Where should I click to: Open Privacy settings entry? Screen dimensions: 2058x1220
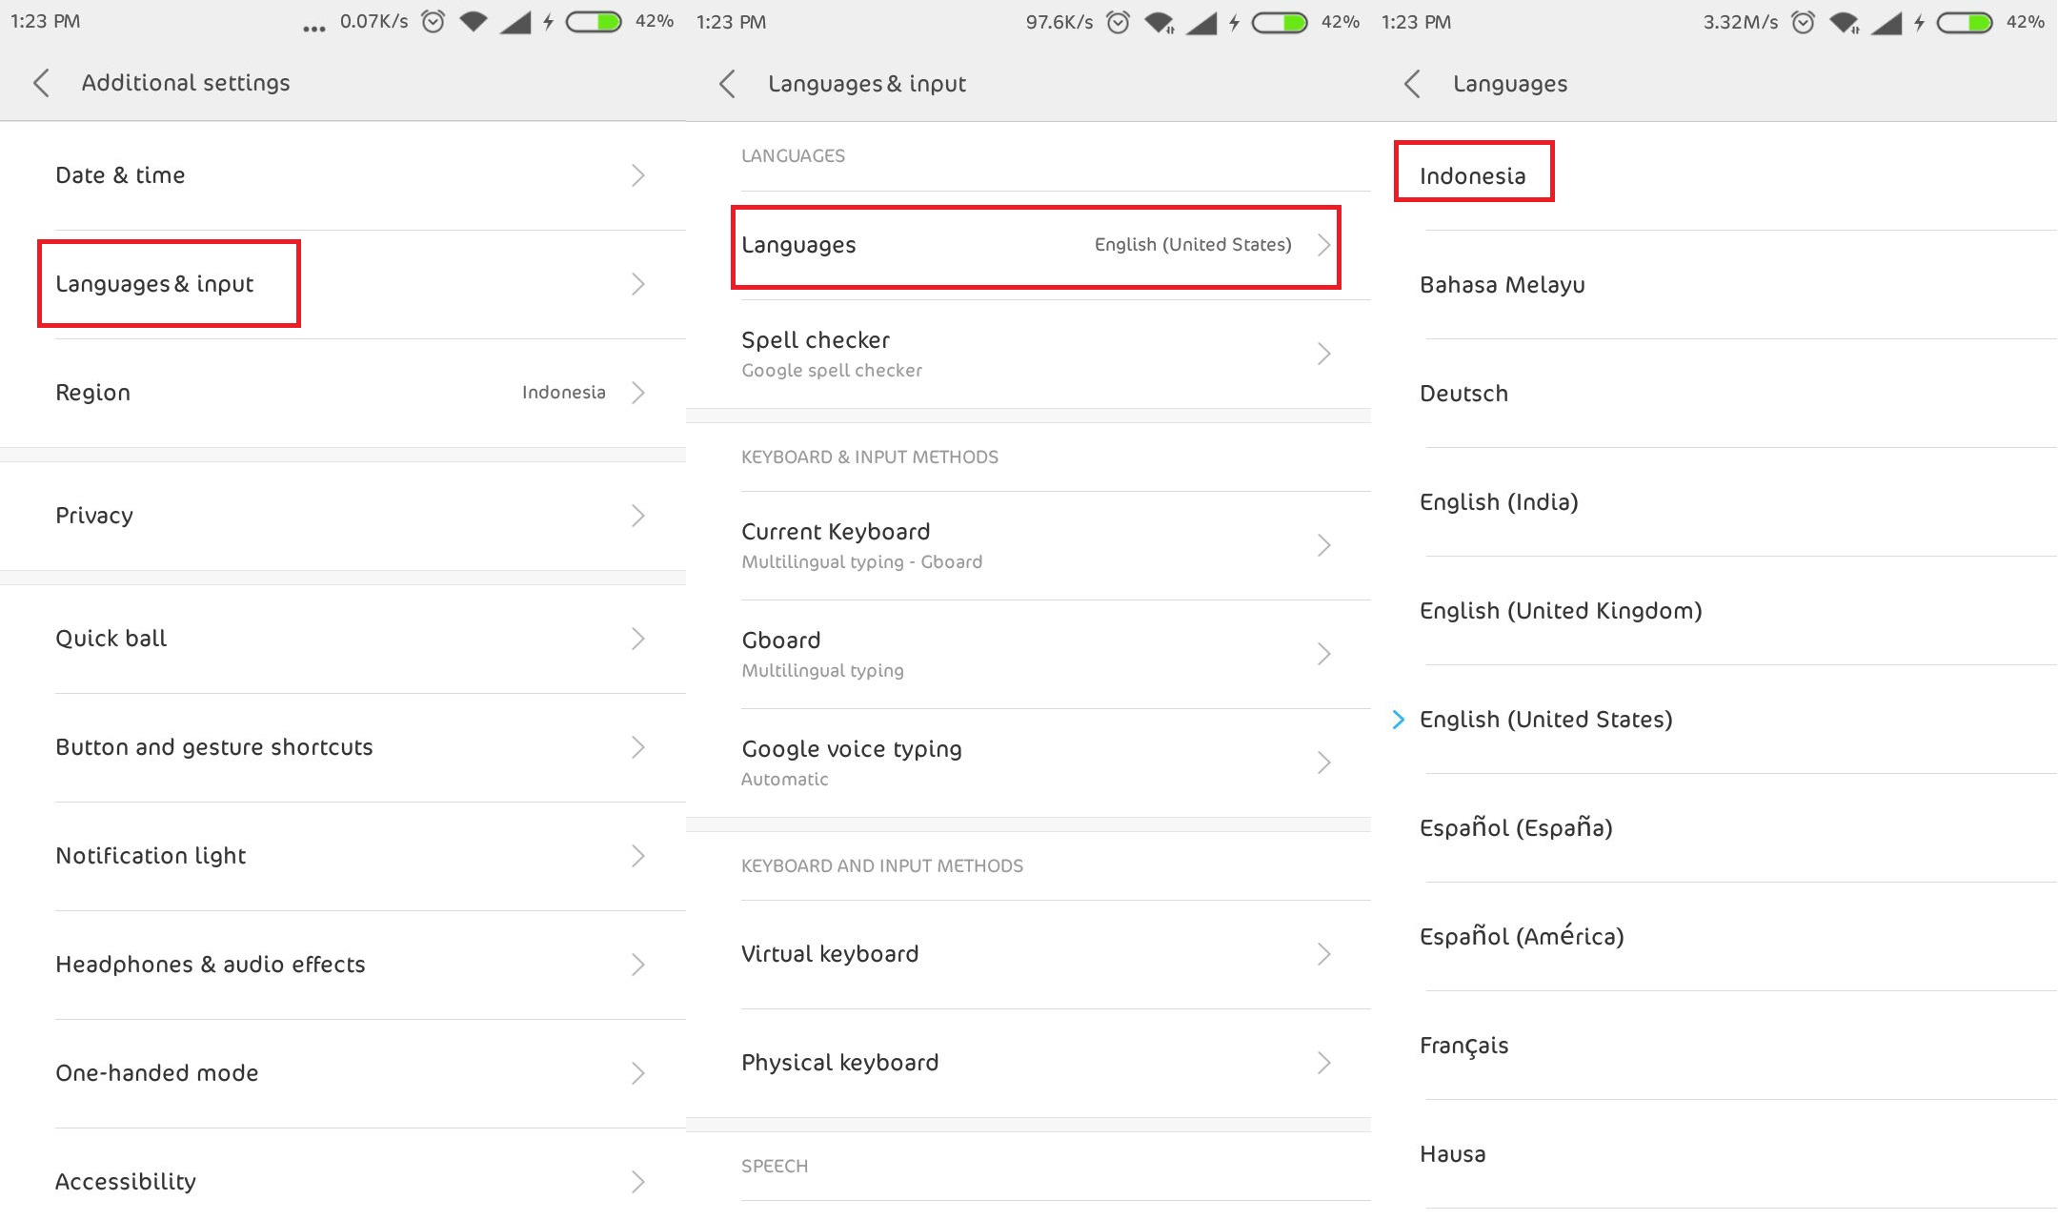(x=343, y=516)
